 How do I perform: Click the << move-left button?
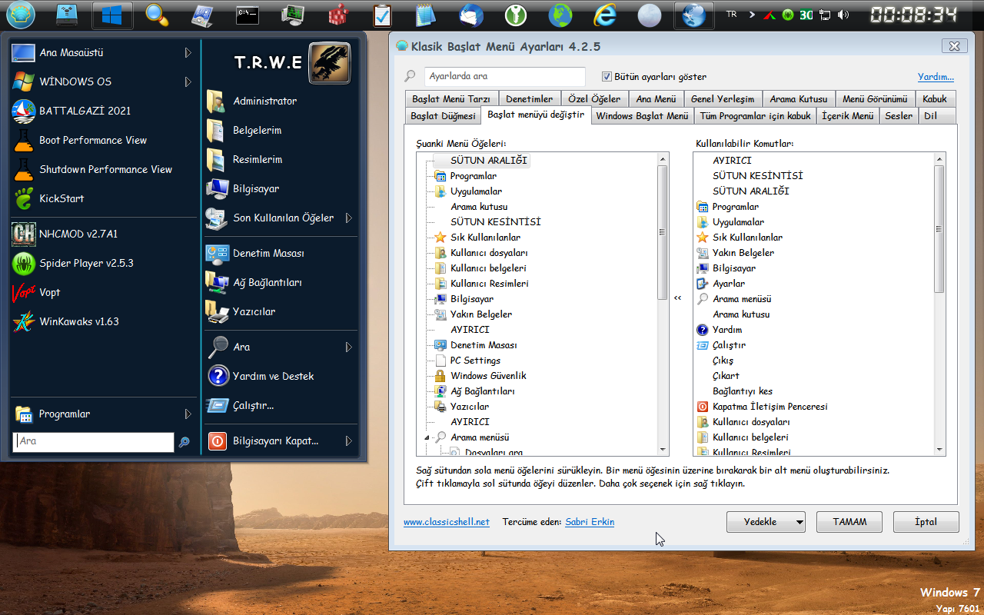(677, 298)
